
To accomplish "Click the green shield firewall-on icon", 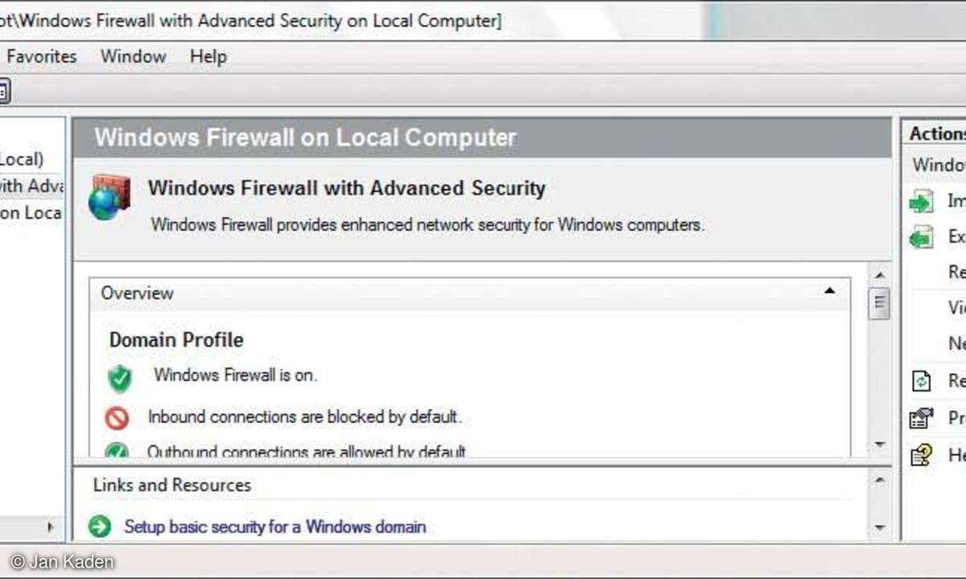I will point(120,378).
